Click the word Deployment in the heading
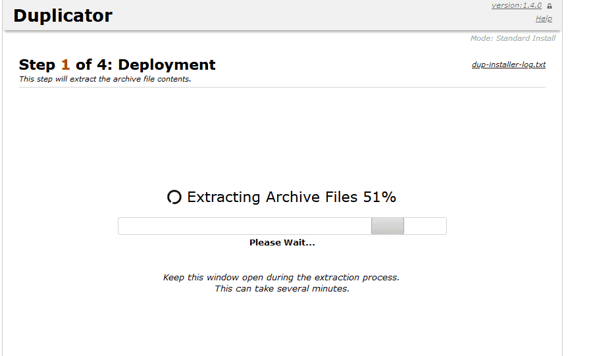Image resolution: width=595 pixels, height=356 pixels. (167, 64)
